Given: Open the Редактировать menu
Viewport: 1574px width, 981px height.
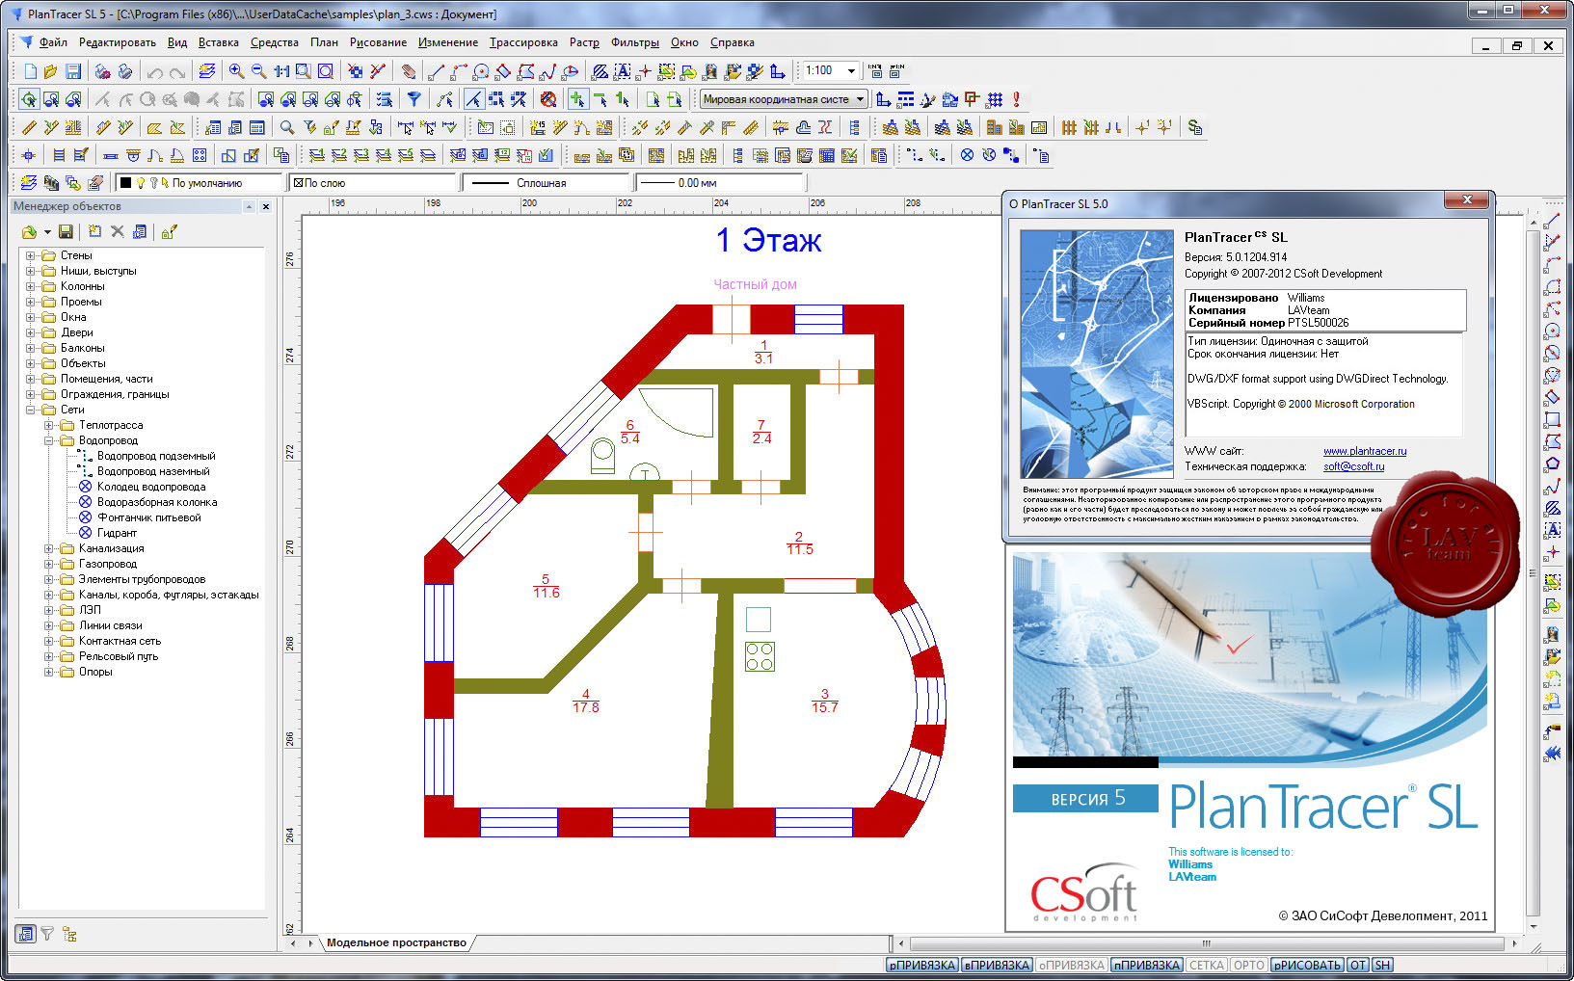Looking at the screenshot, I should (x=117, y=42).
